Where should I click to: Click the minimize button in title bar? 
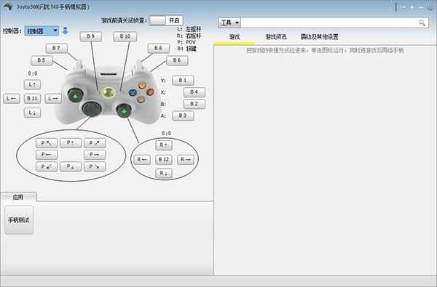(x=421, y=7)
